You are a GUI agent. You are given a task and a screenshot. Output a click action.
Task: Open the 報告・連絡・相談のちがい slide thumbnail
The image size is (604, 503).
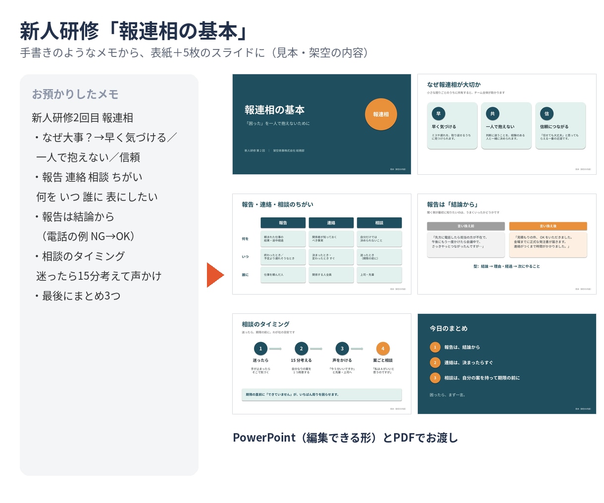click(x=322, y=244)
